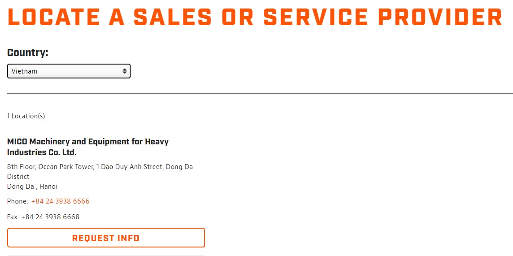
Task: Click phone number +84 24 3938 6666
Action: 60,201
